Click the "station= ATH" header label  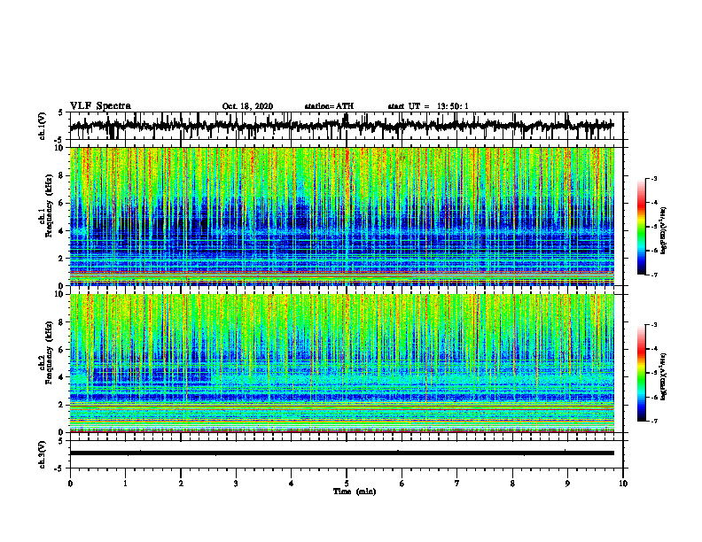point(329,106)
